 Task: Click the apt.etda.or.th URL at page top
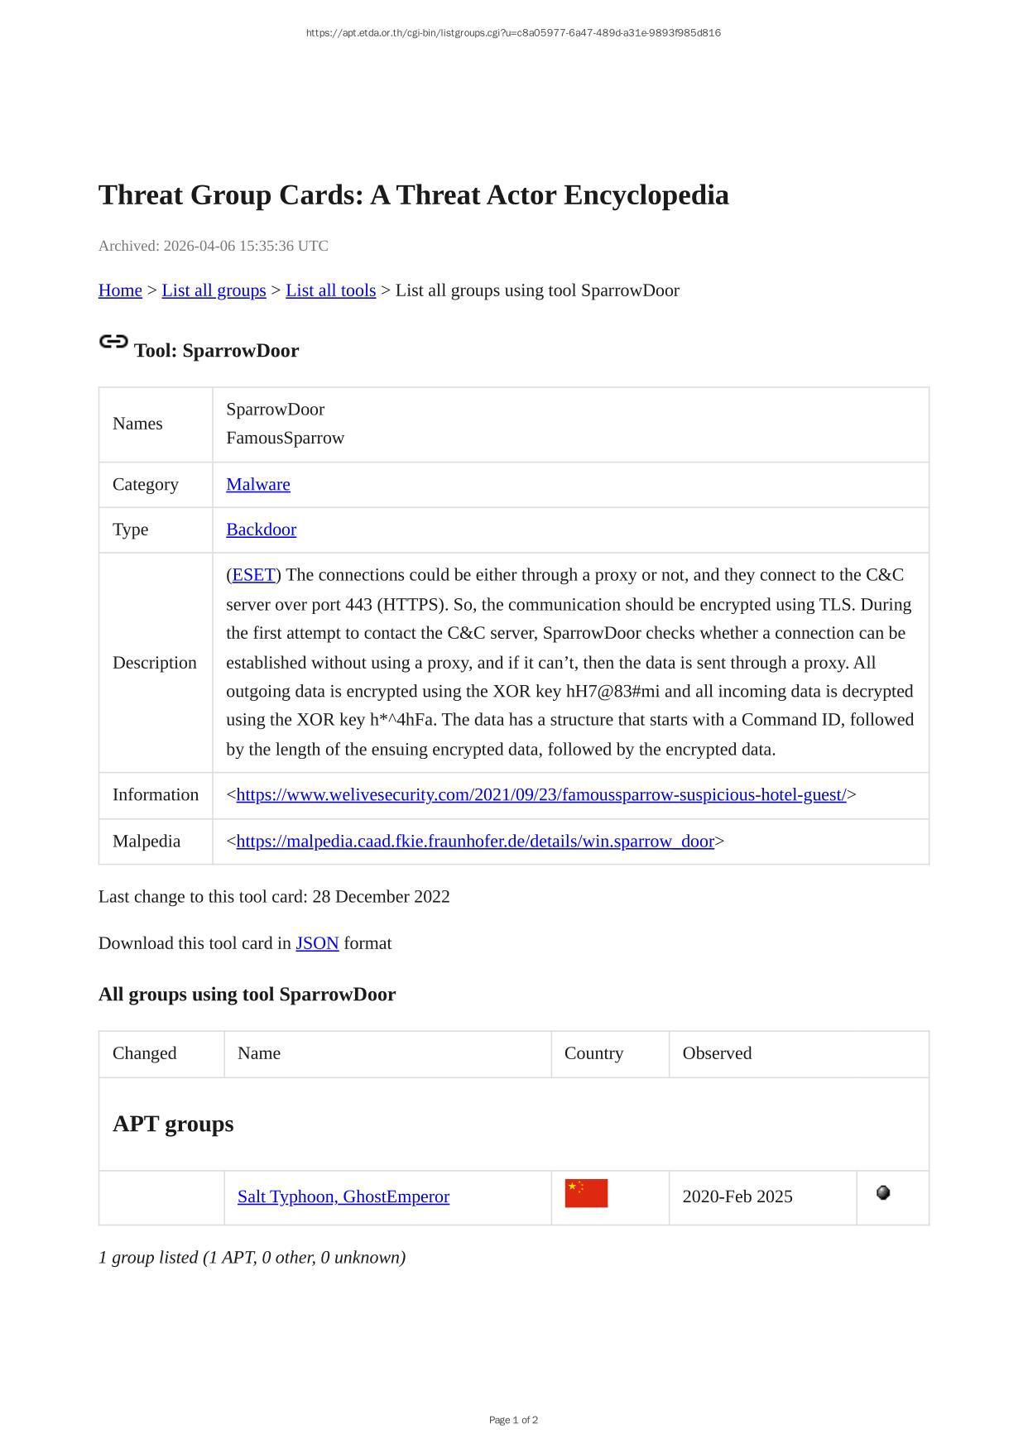513,33
